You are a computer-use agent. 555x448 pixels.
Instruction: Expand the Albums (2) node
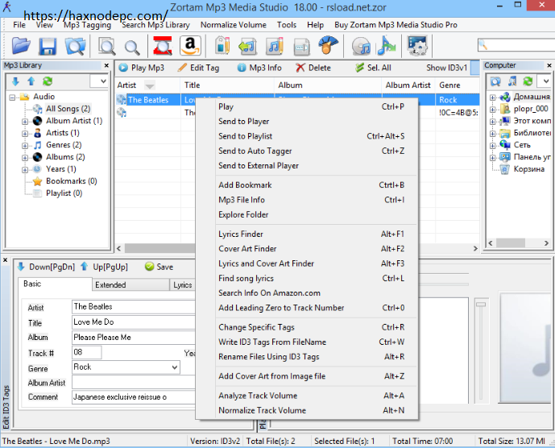pyautogui.click(x=25, y=158)
